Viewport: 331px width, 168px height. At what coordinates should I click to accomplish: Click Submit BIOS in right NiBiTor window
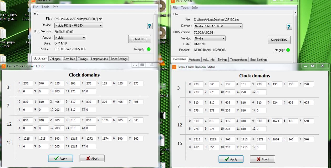(279, 40)
